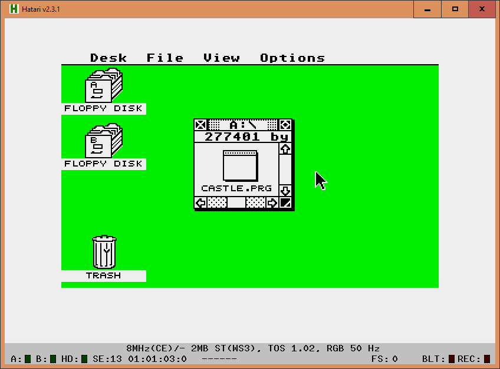This screenshot has height=369, width=500.
Task: Click the horizontal scrollbar thumb in A:\ window
Action: coord(236,202)
